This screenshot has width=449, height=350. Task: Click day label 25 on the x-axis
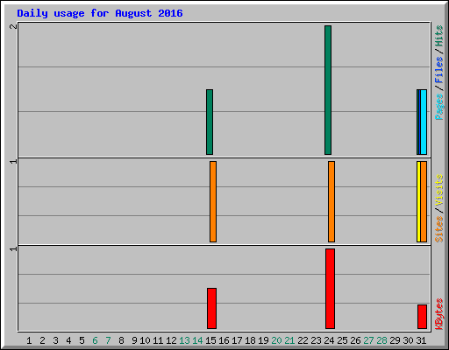coord(342,340)
